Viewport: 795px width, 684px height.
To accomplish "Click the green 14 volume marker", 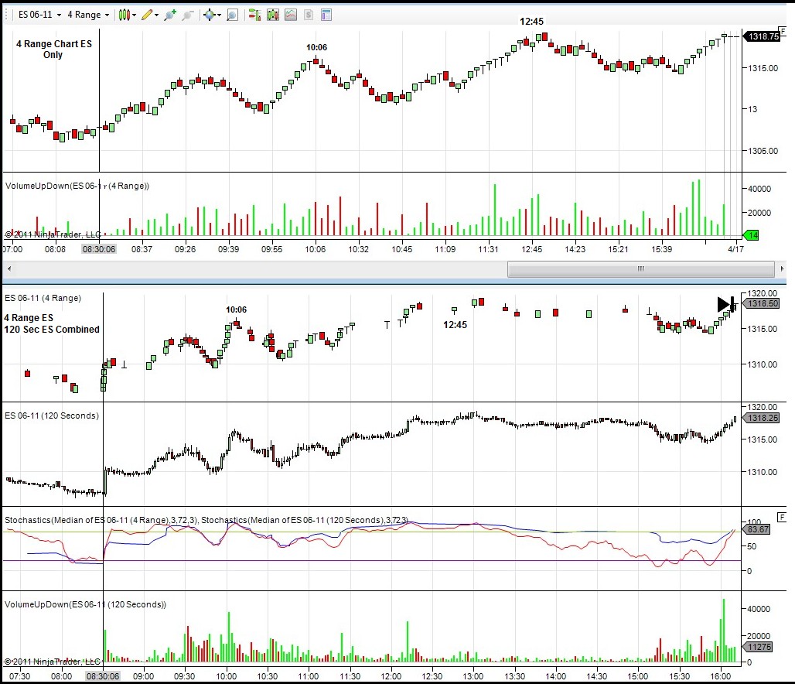I will coord(751,235).
